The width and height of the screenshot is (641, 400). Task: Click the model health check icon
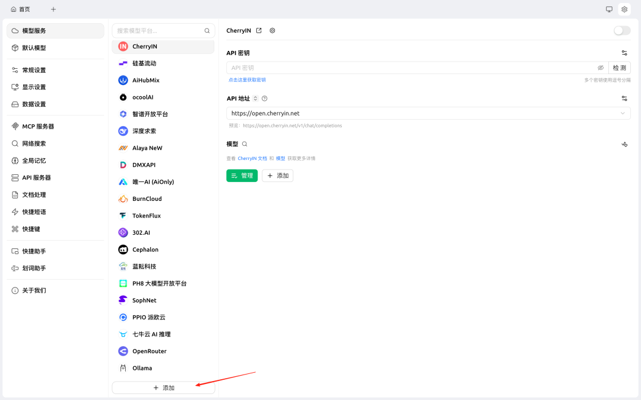pyautogui.click(x=624, y=145)
